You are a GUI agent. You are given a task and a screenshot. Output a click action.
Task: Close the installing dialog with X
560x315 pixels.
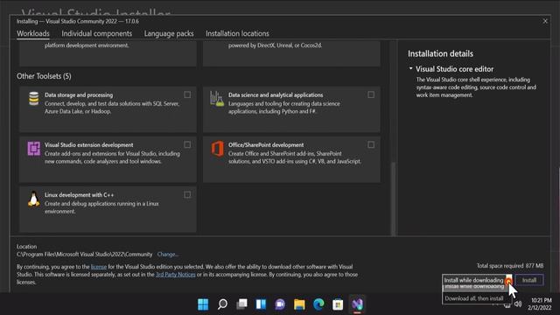545,21
